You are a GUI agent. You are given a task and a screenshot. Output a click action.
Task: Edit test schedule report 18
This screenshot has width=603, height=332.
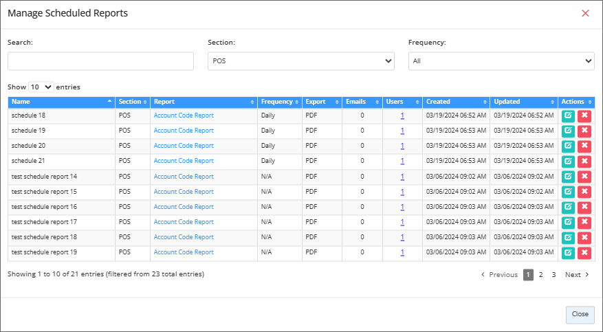(x=568, y=237)
